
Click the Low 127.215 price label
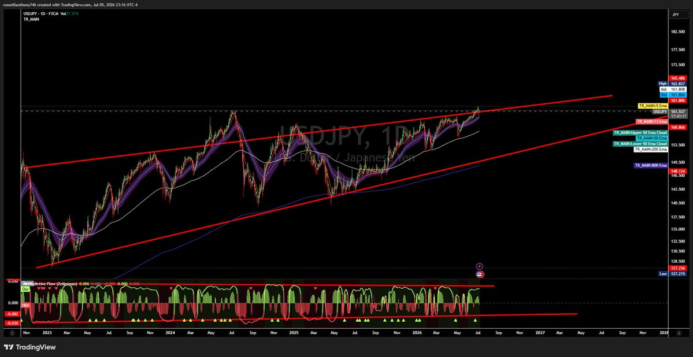pyautogui.click(x=672, y=274)
